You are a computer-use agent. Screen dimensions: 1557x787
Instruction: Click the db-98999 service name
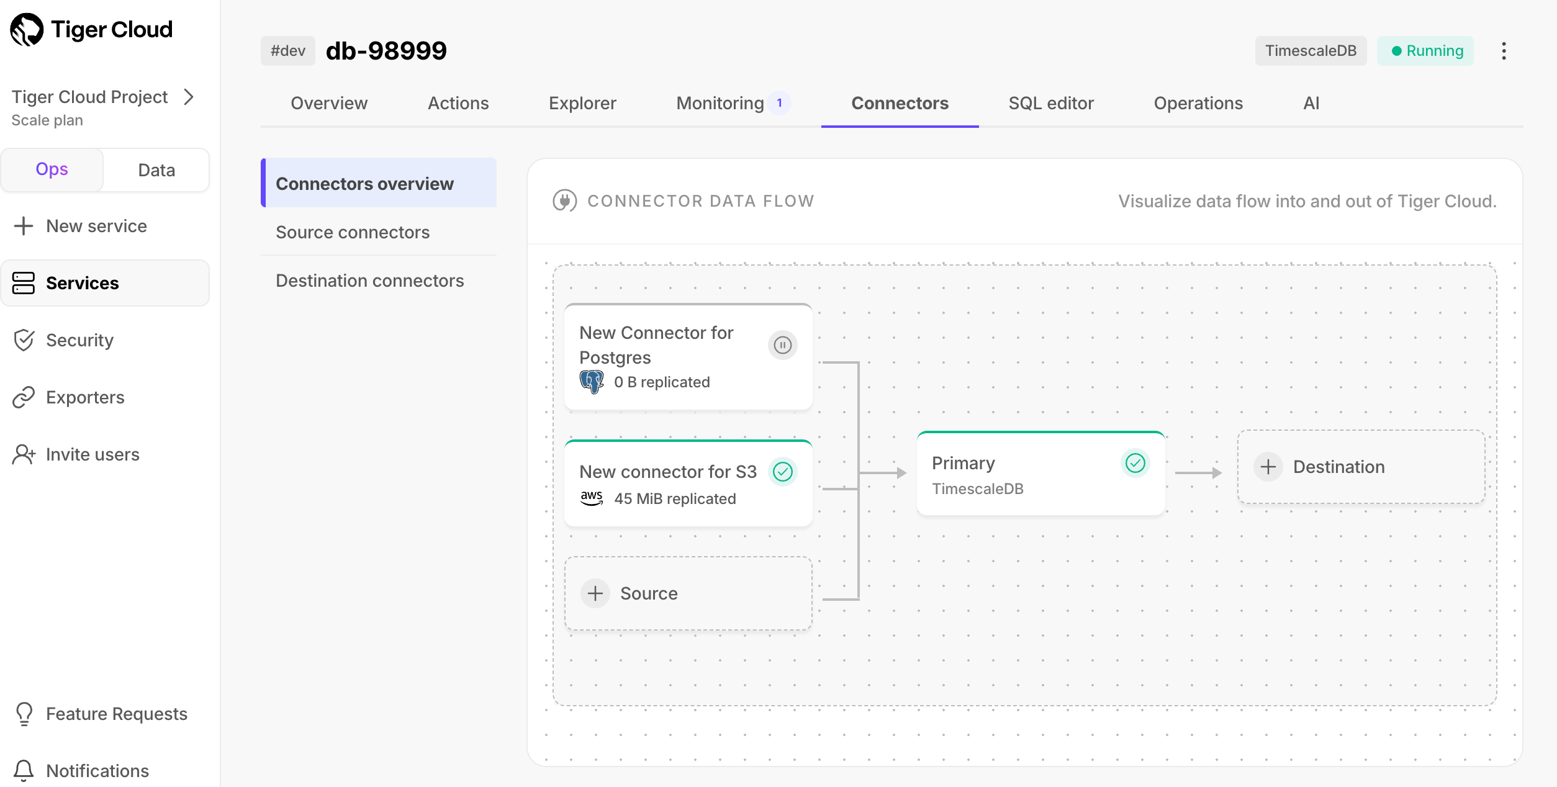tap(386, 51)
